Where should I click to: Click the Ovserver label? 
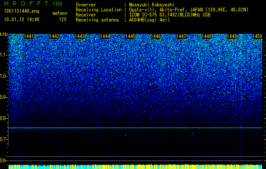tap(86, 5)
